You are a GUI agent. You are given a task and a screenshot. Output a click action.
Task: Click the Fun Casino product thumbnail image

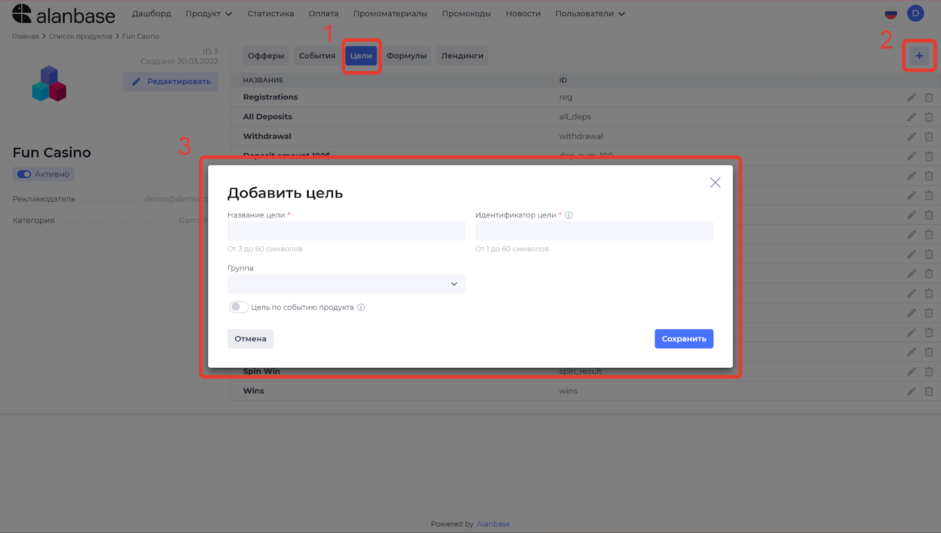(x=49, y=83)
